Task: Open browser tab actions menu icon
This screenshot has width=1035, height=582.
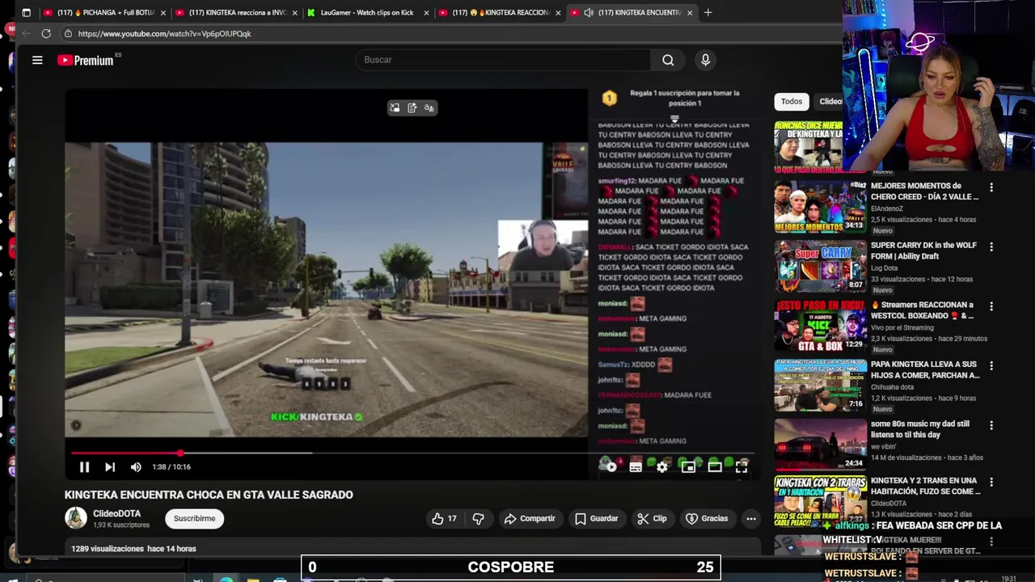Action: (26, 13)
